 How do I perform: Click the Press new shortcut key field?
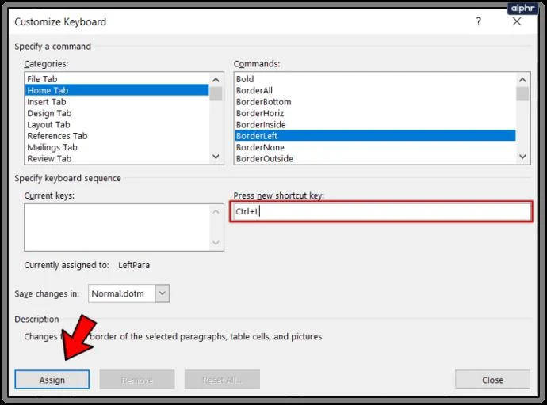381,211
